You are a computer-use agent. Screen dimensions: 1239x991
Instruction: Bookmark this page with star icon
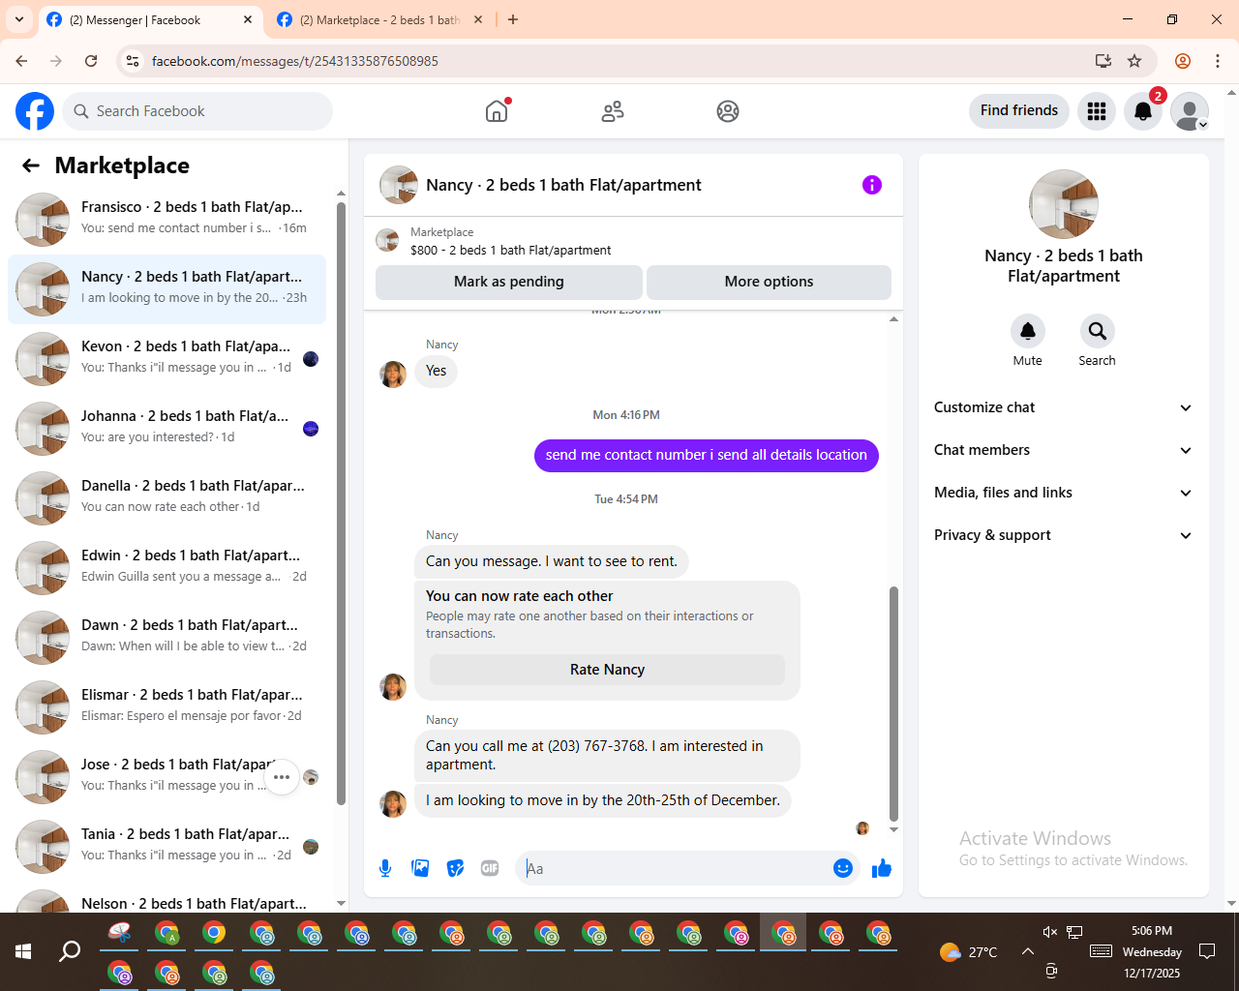click(x=1134, y=61)
